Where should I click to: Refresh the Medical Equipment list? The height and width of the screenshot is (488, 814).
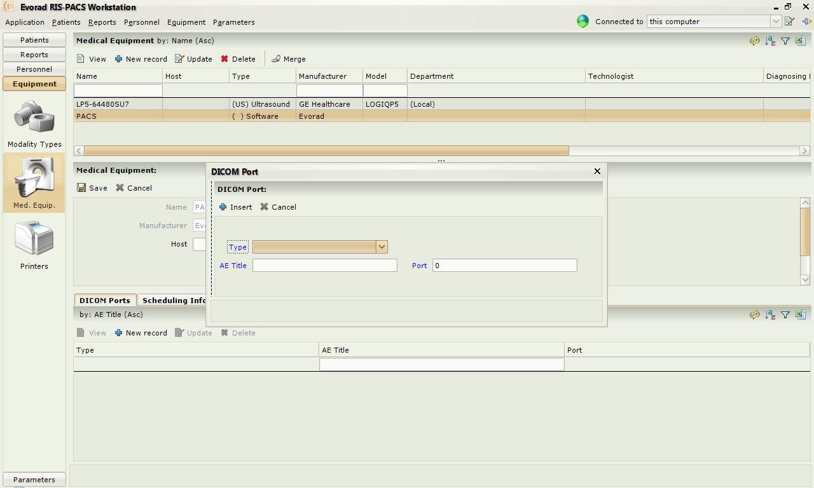coord(754,41)
